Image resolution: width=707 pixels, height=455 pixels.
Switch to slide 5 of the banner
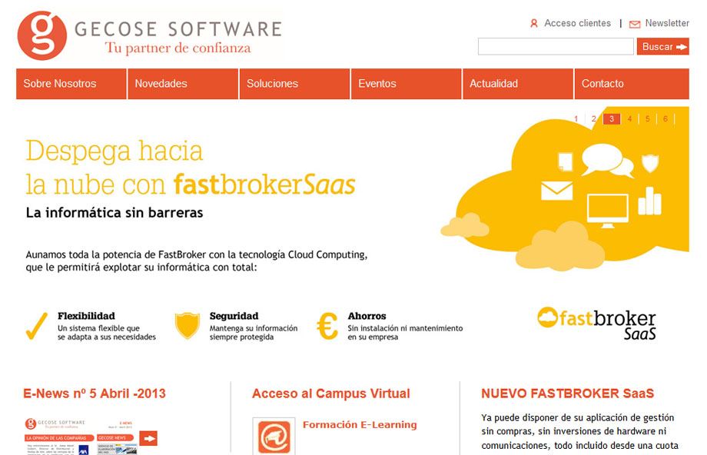click(648, 119)
